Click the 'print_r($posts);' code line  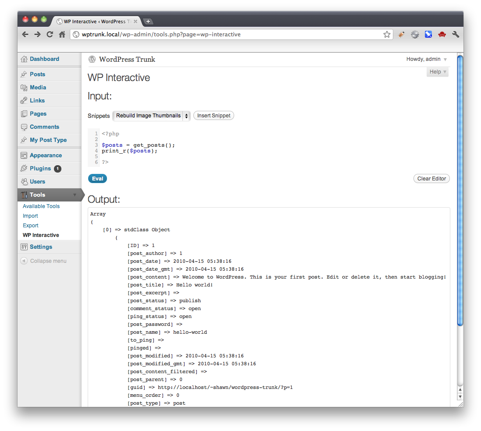click(129, 151)
